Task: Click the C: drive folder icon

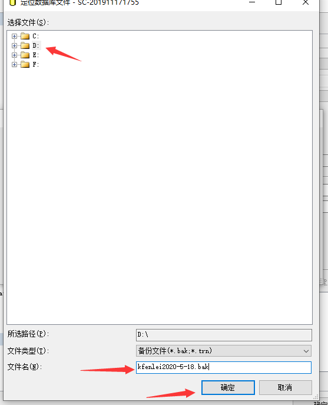Action: [x=25, y=36]
